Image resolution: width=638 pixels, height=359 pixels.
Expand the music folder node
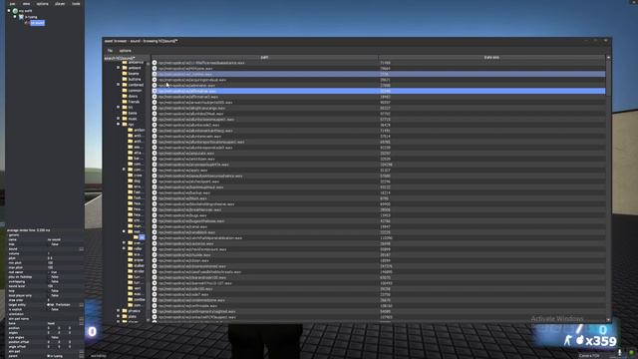point(119,119)
